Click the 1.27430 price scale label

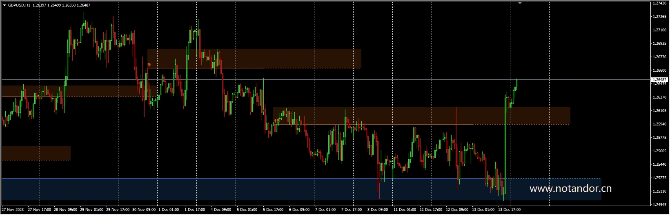coord(660,3)
